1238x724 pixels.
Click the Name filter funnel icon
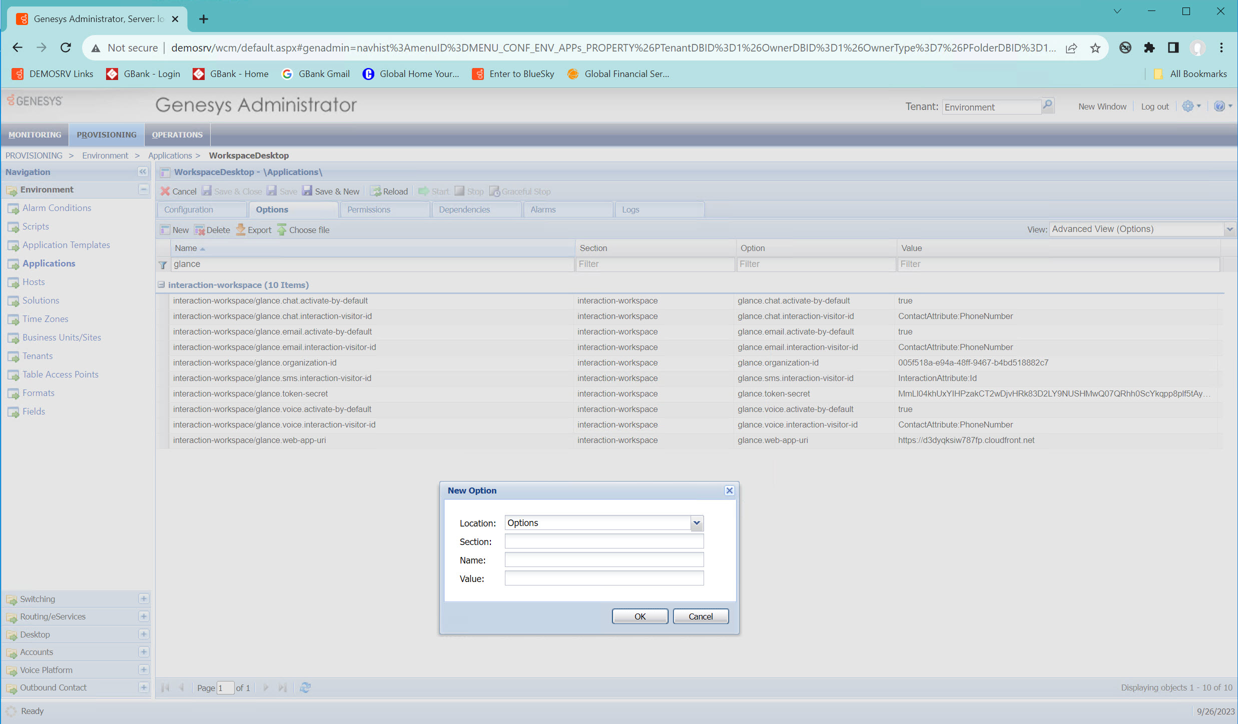tap(163, 264)
